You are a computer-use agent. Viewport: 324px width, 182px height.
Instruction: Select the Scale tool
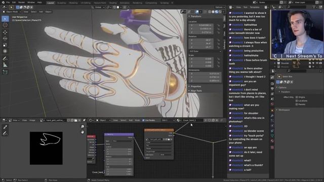[x=5, y=45]
